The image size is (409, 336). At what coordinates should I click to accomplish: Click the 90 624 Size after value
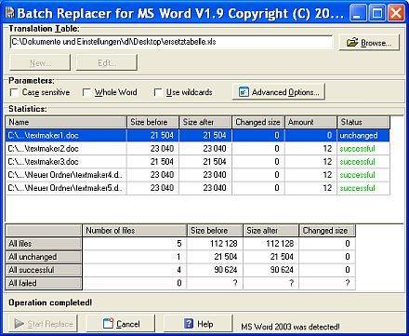282,270
